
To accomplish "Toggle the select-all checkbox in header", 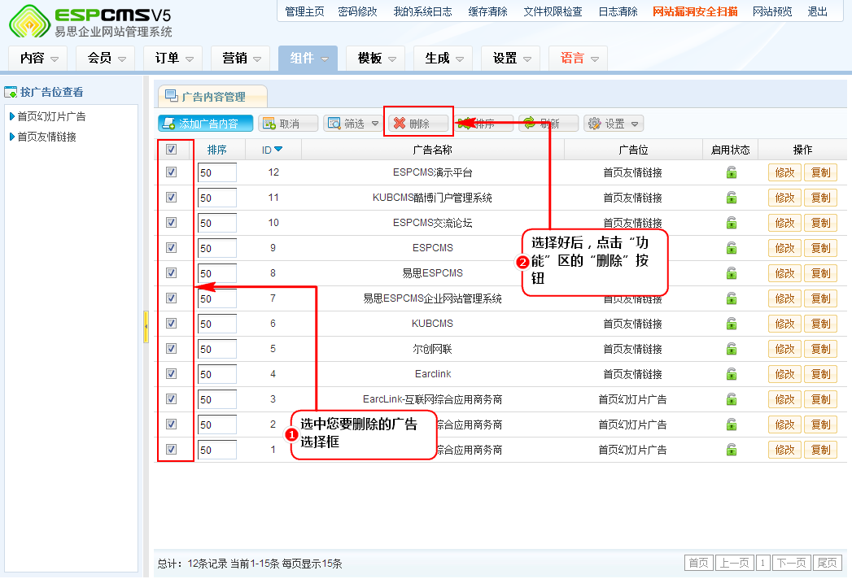I will click(171, 150).
